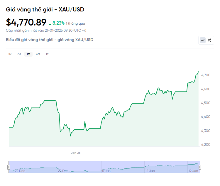Click the 5 Jan navigator label
This screenshot has width=220, height=186.
[106, 170]
